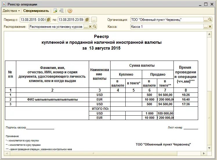Open calendar for Период с start date

tap(48, 20)
